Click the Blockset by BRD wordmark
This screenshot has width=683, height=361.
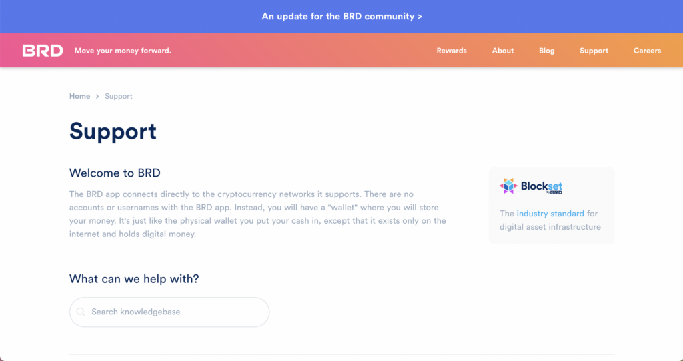coord(542,187)
